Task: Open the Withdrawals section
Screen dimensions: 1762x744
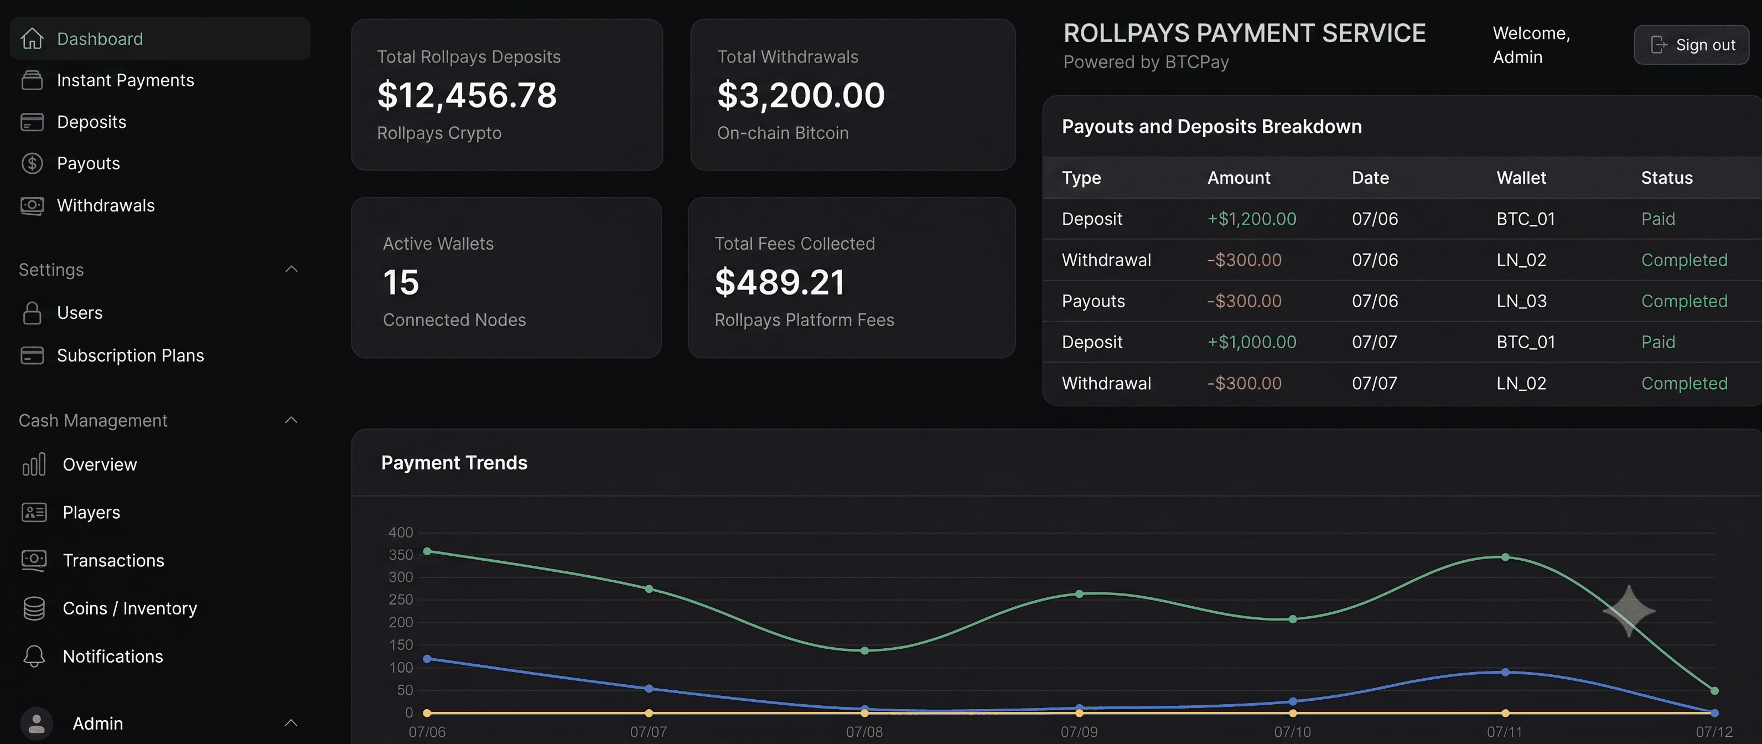Action: click(x=106, y=205)
